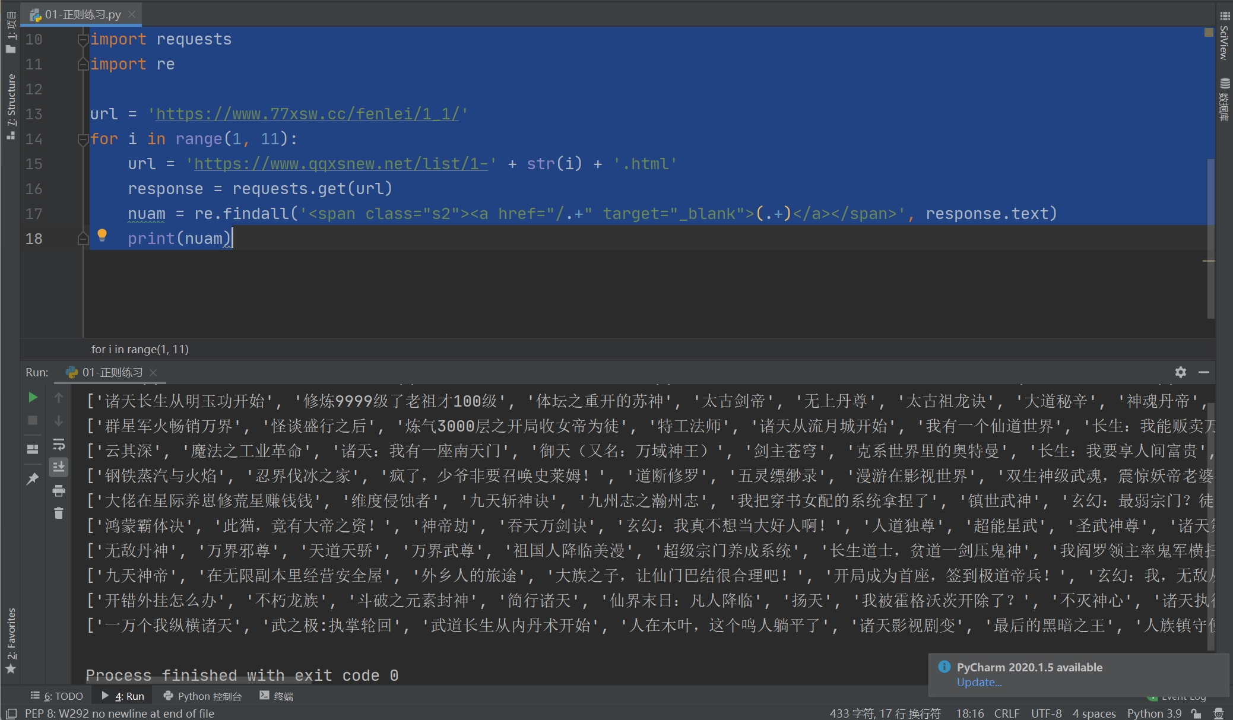Click the up arrow in Run output toolbar

tap(59, 397)
